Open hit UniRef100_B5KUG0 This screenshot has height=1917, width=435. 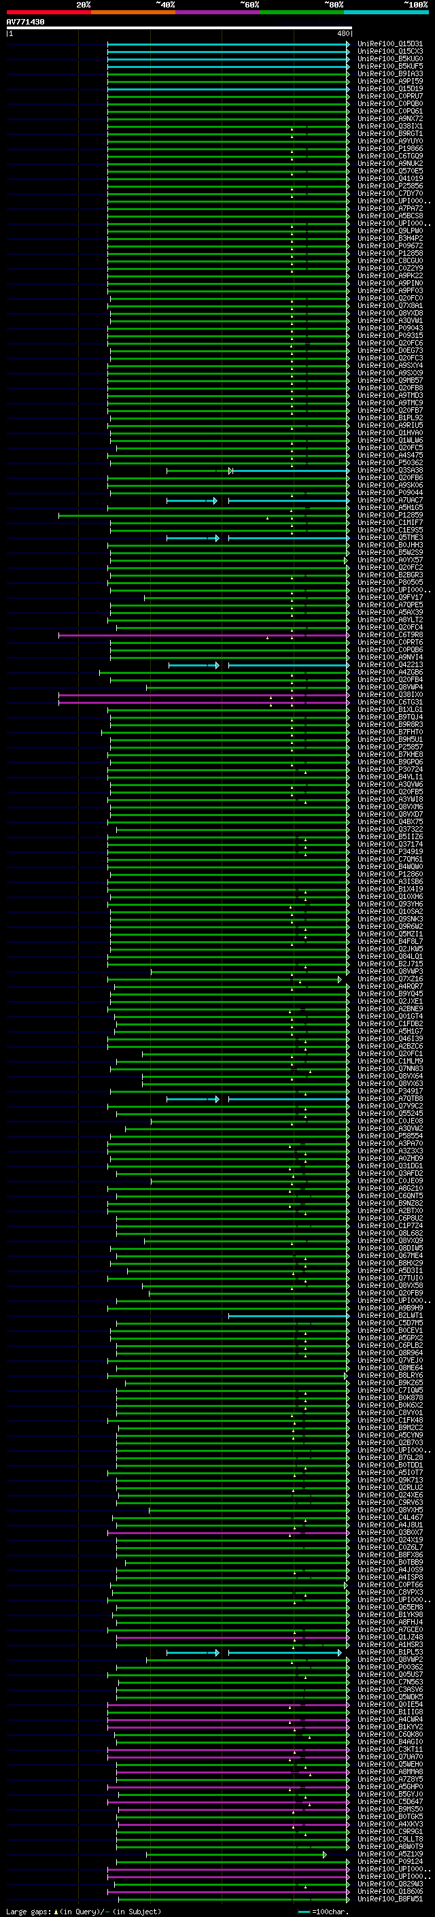(x=389, y=58)
